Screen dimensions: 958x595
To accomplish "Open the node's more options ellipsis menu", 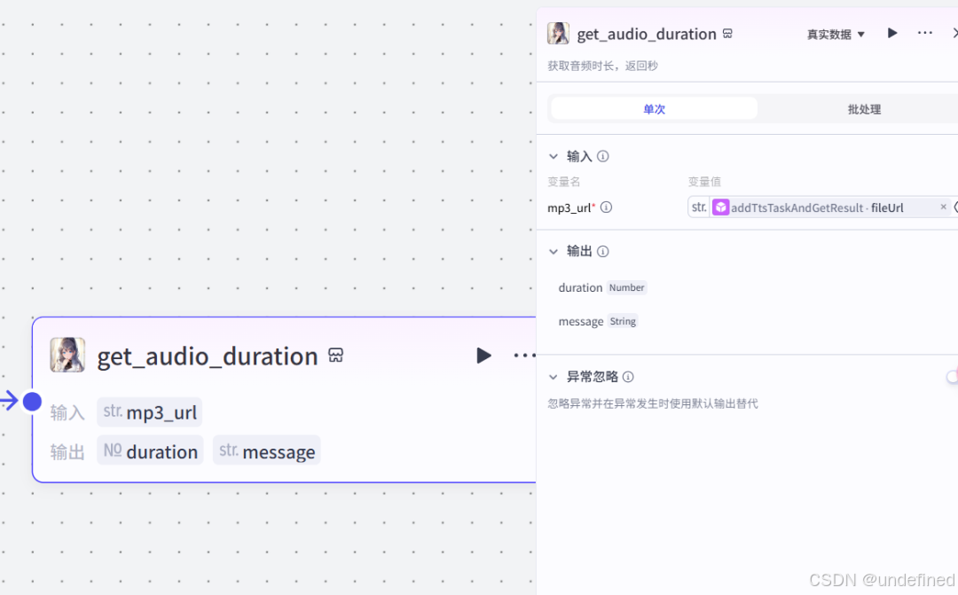I will pyautogui.click(x=924, y=33).
